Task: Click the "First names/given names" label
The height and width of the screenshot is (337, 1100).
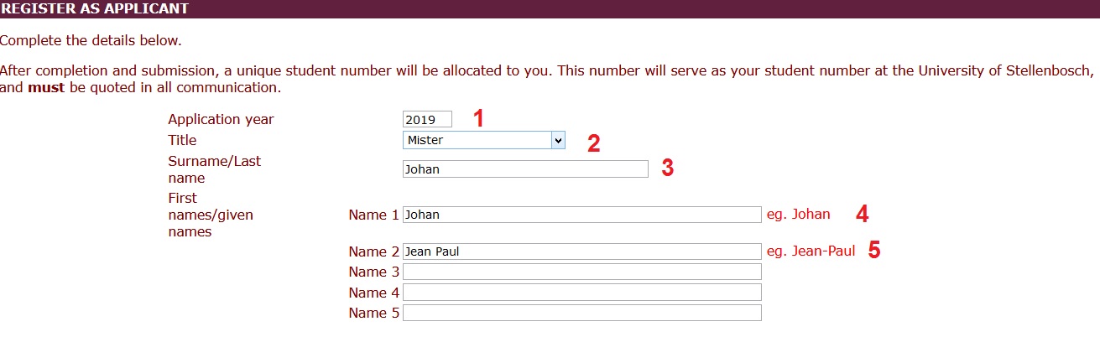Action: click(210, 215)
